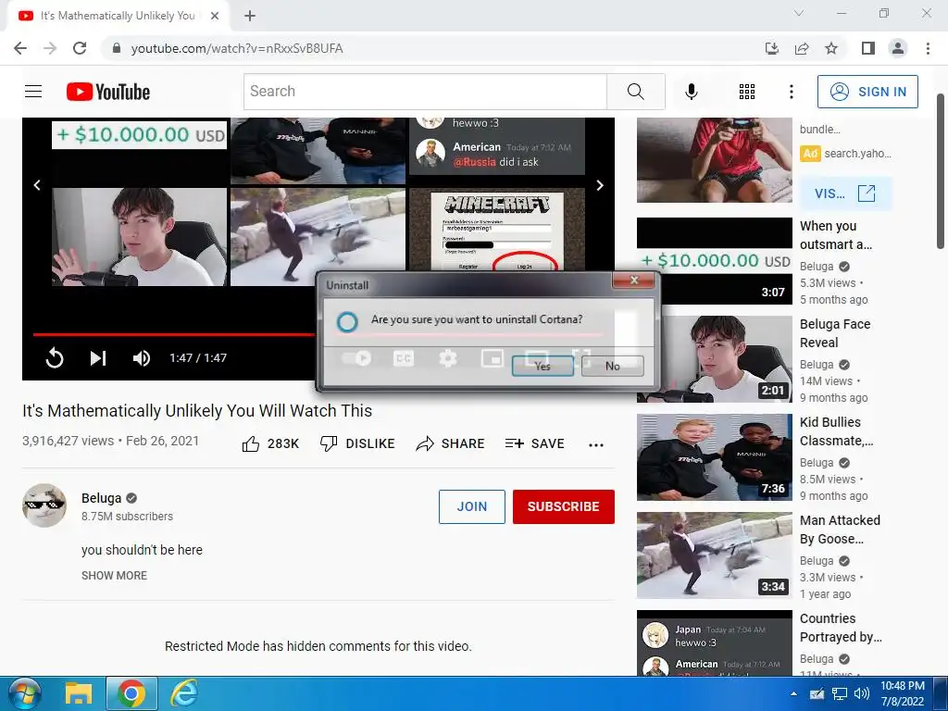This screenshot has width=948, height=711.
Task: Open Windows Explorer from the taskbar
Action: point(79,693)
